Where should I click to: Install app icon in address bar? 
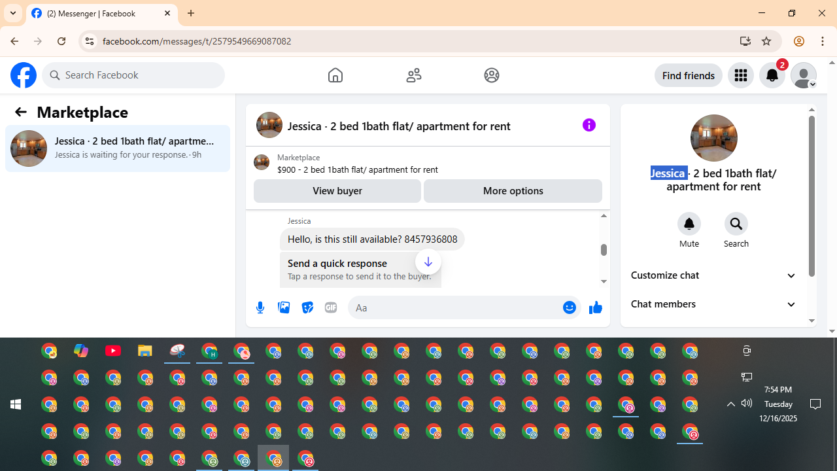pyautogui.click(x=745, y=41)
